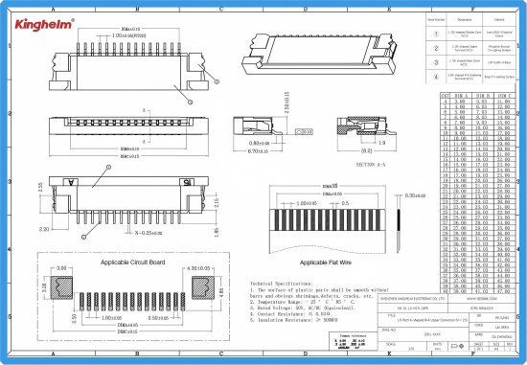Click the Common tolerance box
527x365 pixels.
[x=354, y=341]
